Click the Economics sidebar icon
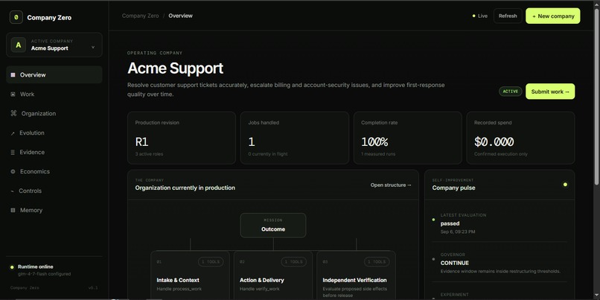 pos(13,171)
